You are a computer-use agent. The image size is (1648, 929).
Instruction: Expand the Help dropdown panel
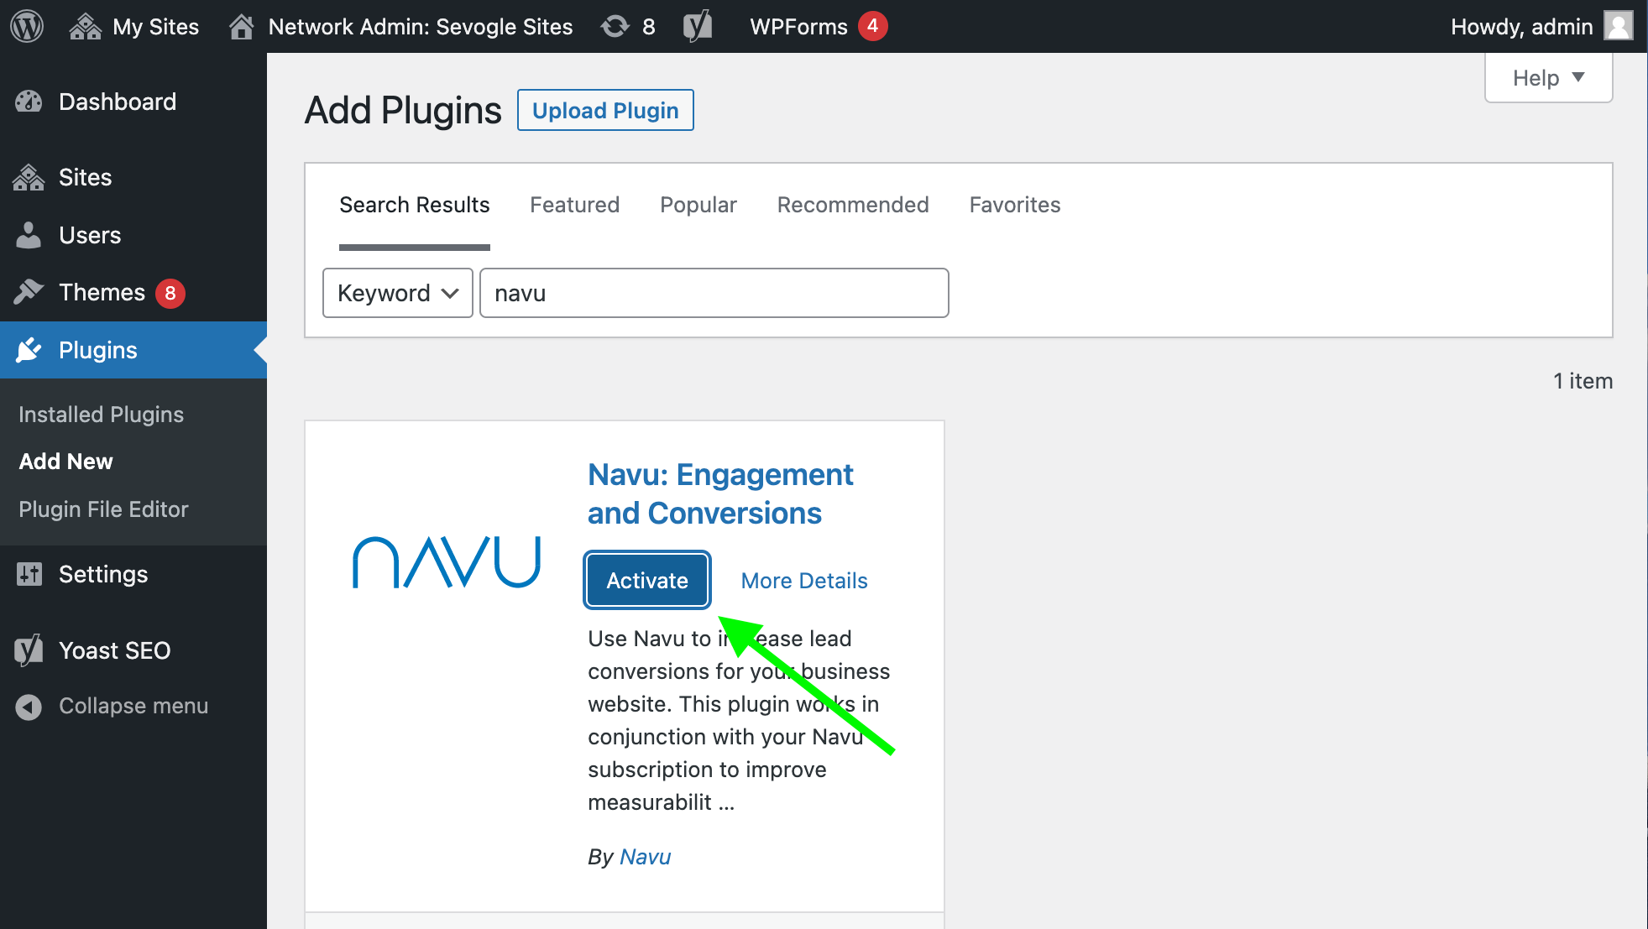[x=1547, y=78]
